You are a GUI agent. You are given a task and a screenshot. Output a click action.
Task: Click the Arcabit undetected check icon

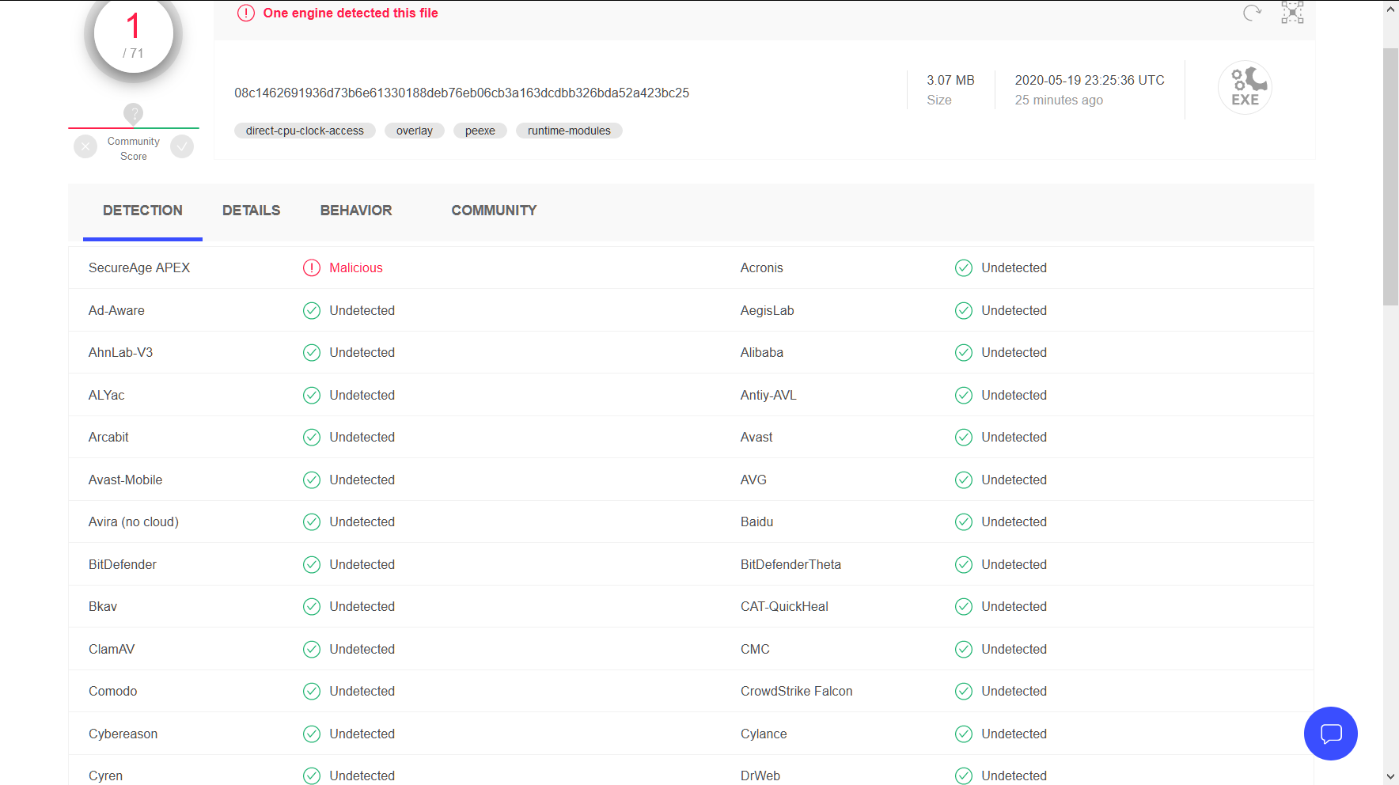pos(312,438)
